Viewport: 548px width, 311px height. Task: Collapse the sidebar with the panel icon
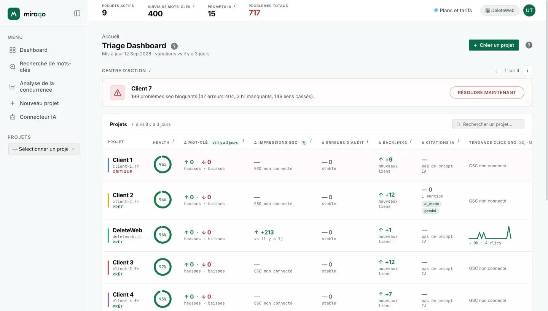click(x=77, y=13)
